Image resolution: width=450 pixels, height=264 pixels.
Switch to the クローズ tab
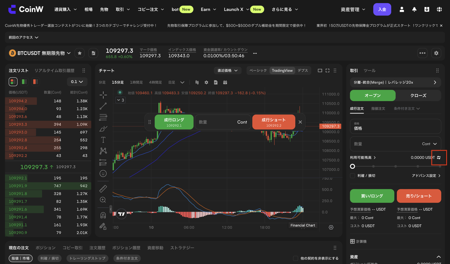click(418, 95)
